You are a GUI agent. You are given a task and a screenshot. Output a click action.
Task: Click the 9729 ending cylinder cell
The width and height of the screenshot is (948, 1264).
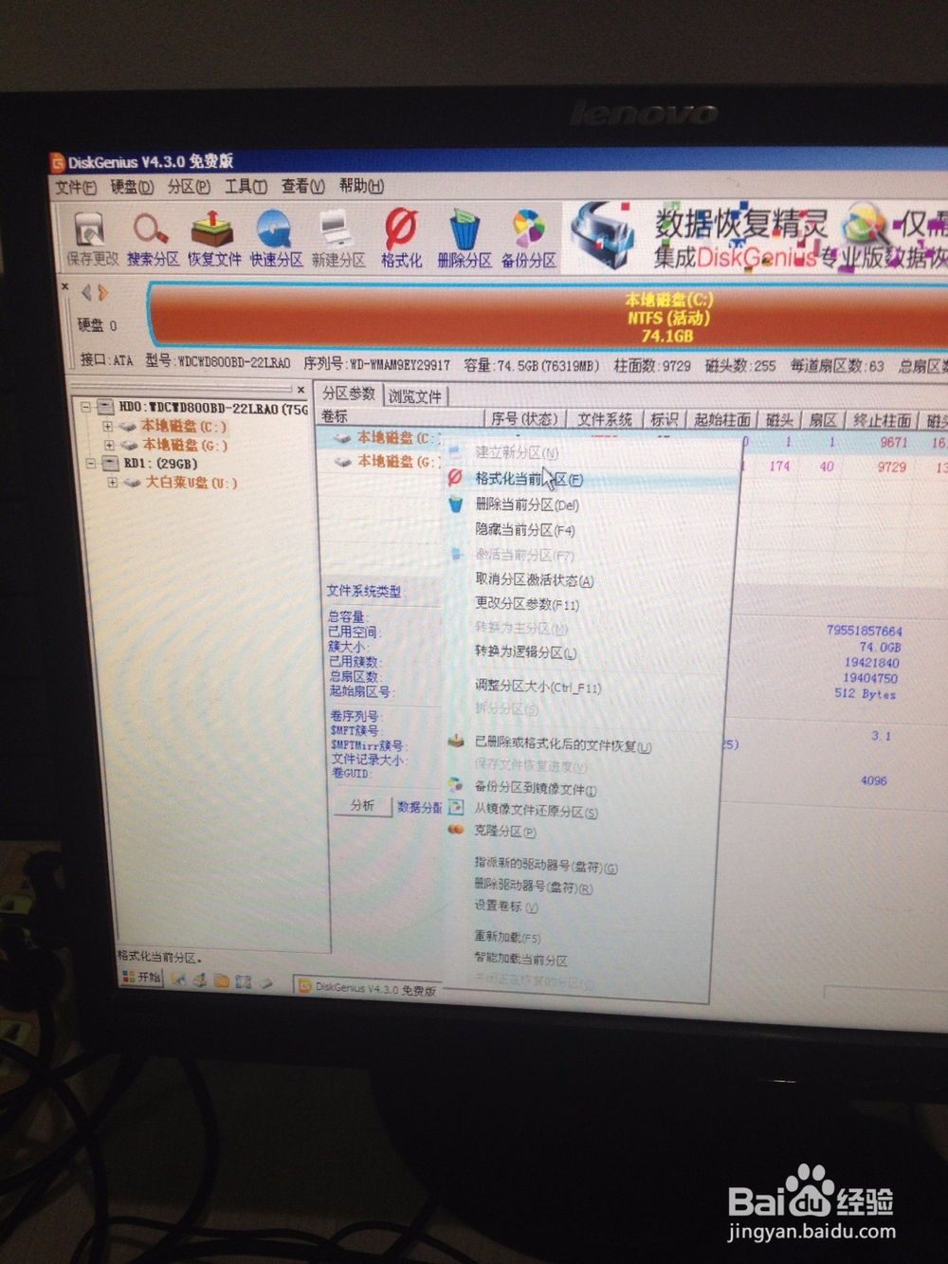pos(891,467)
